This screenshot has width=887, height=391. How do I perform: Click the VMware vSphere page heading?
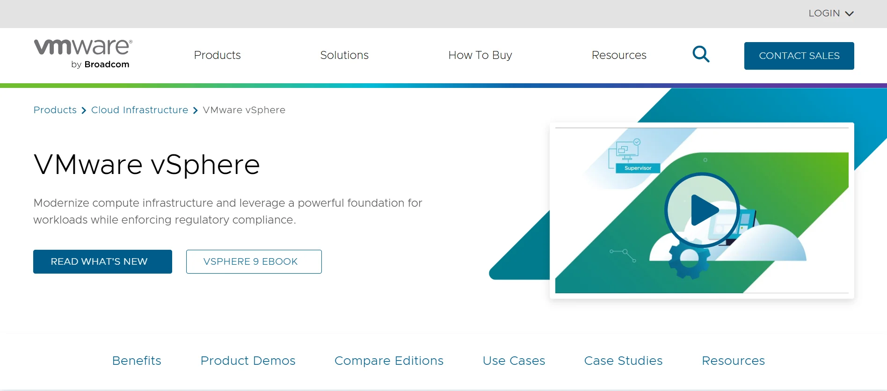(x=147, y=165)
